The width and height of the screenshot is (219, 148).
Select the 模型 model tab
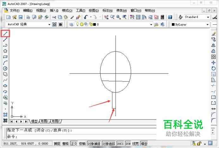34,121
